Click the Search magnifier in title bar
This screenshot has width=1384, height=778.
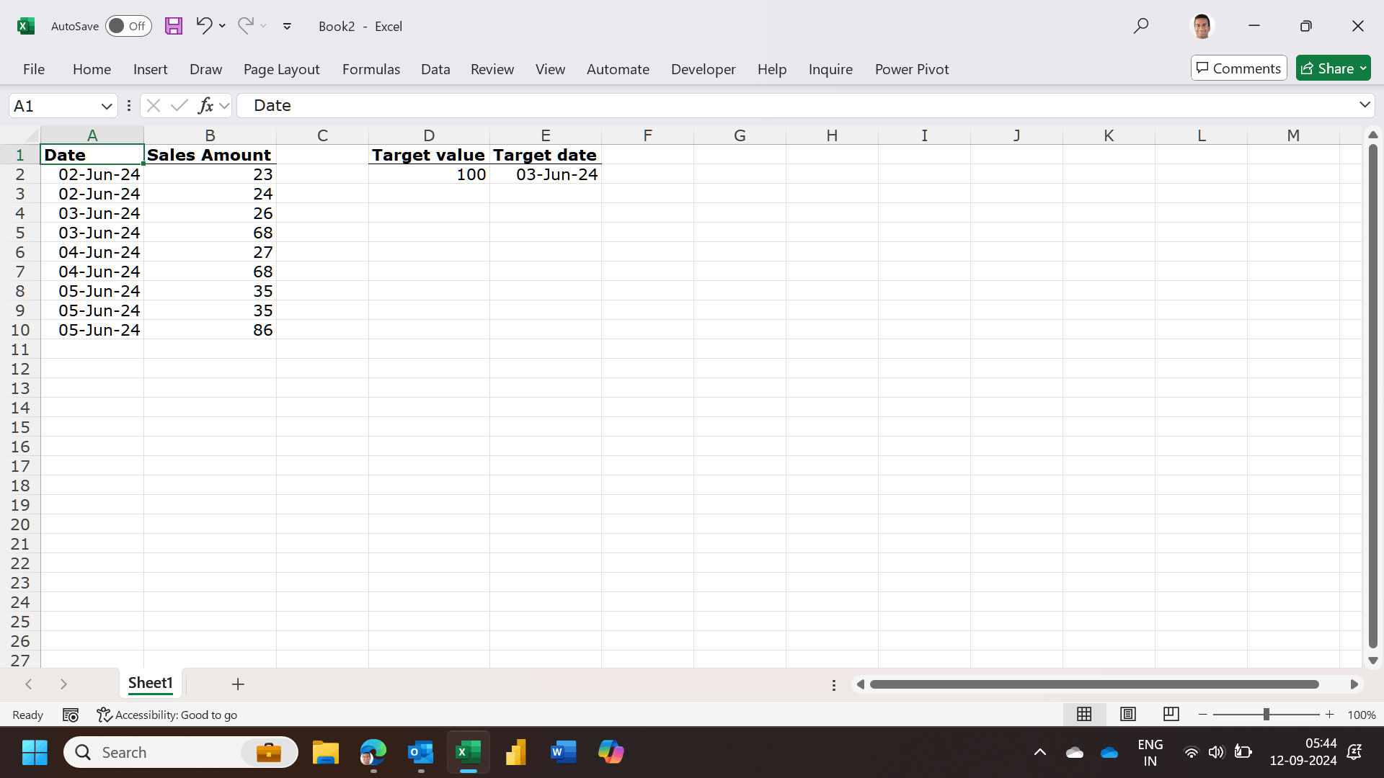(x=1140, y=26)
